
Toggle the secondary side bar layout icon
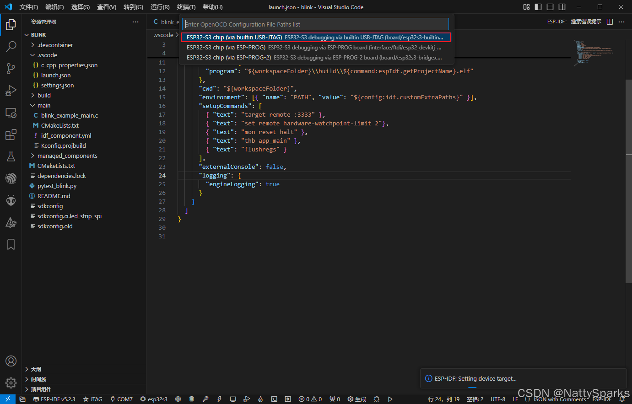pyautogui.click(x=562, y=7)
